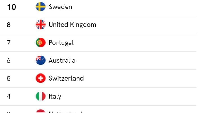Image resolution: width=200 pixels, height=113 pixels.
Task: Click the 7 points score number
Action: [8, 43]
